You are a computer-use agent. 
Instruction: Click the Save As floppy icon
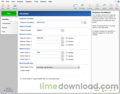pos(15,7)
